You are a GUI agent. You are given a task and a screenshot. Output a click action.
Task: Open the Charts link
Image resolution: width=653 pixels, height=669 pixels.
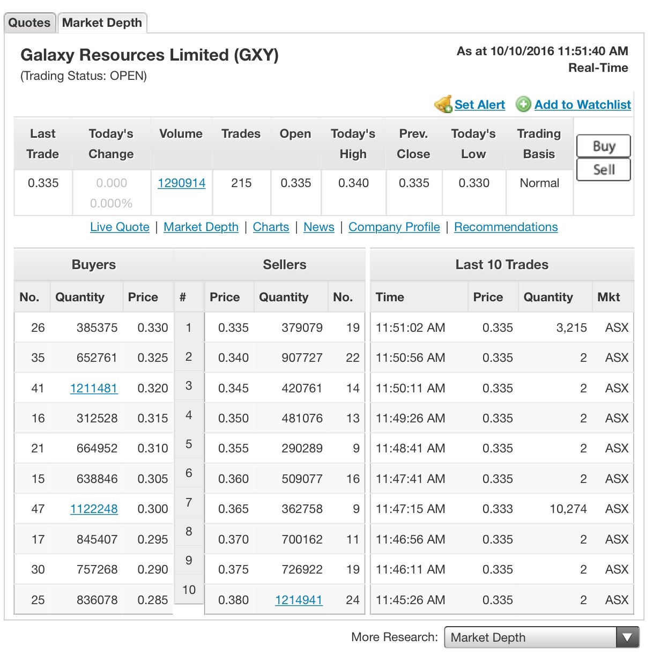[x=271, y=227]
